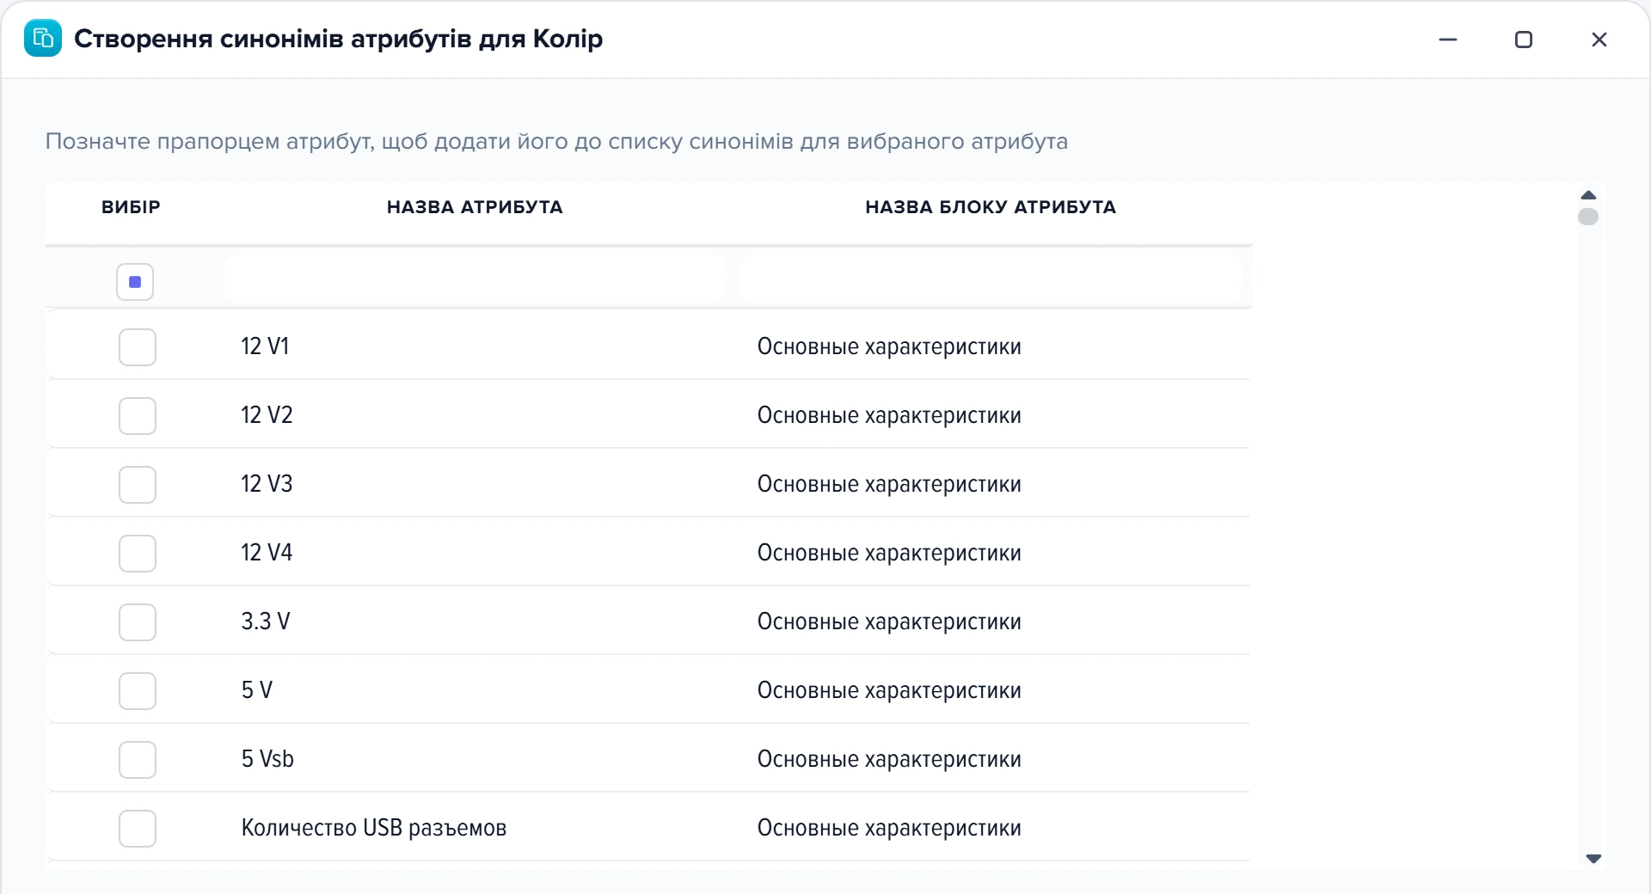Screen dimensions: 1651x894
Task: Select the Количество USB разъемов attribute name
Action: 374,828
